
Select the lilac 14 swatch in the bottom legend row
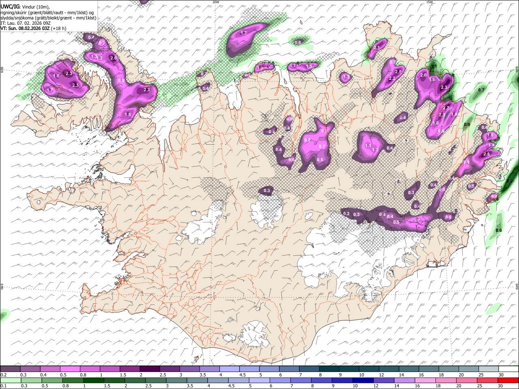click(405, 380)
